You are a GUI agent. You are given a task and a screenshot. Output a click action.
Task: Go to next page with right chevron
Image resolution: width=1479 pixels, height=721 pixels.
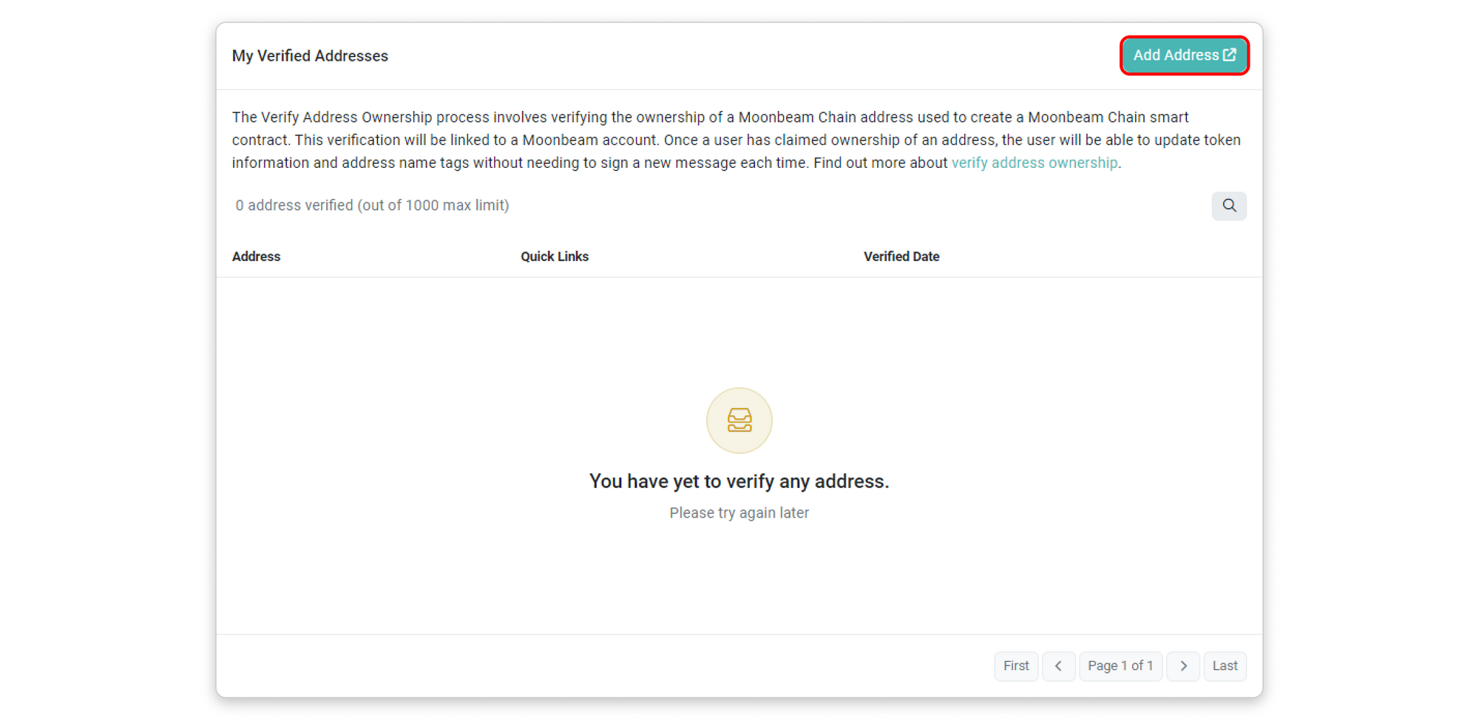point(1183,666)
